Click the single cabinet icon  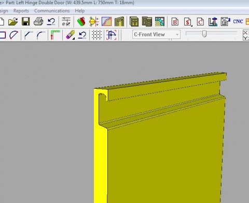click(x=134, y=22)
